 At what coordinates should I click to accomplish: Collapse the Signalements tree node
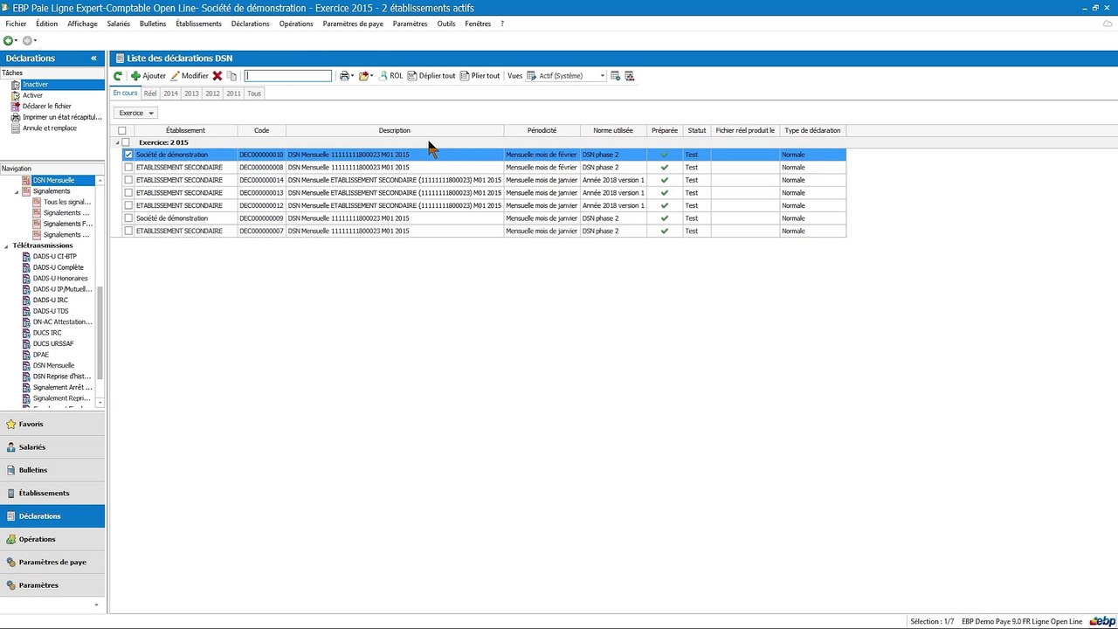(x=17, y=191)
